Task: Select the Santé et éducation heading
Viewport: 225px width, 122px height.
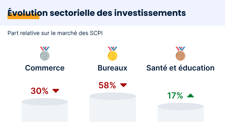Action: tap(180, 68)
